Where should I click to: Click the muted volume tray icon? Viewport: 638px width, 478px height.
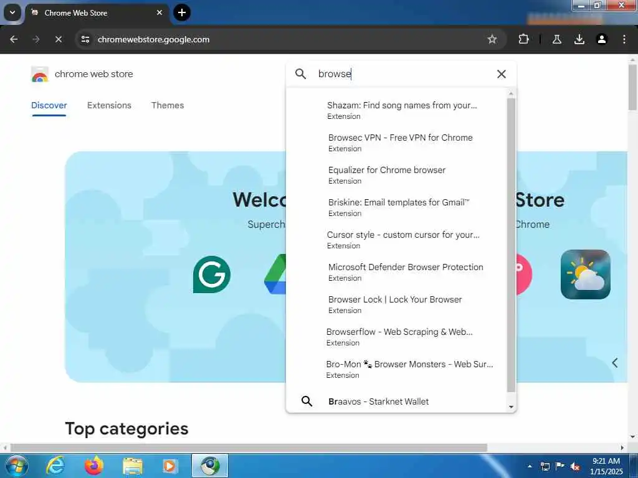(575, 466)
